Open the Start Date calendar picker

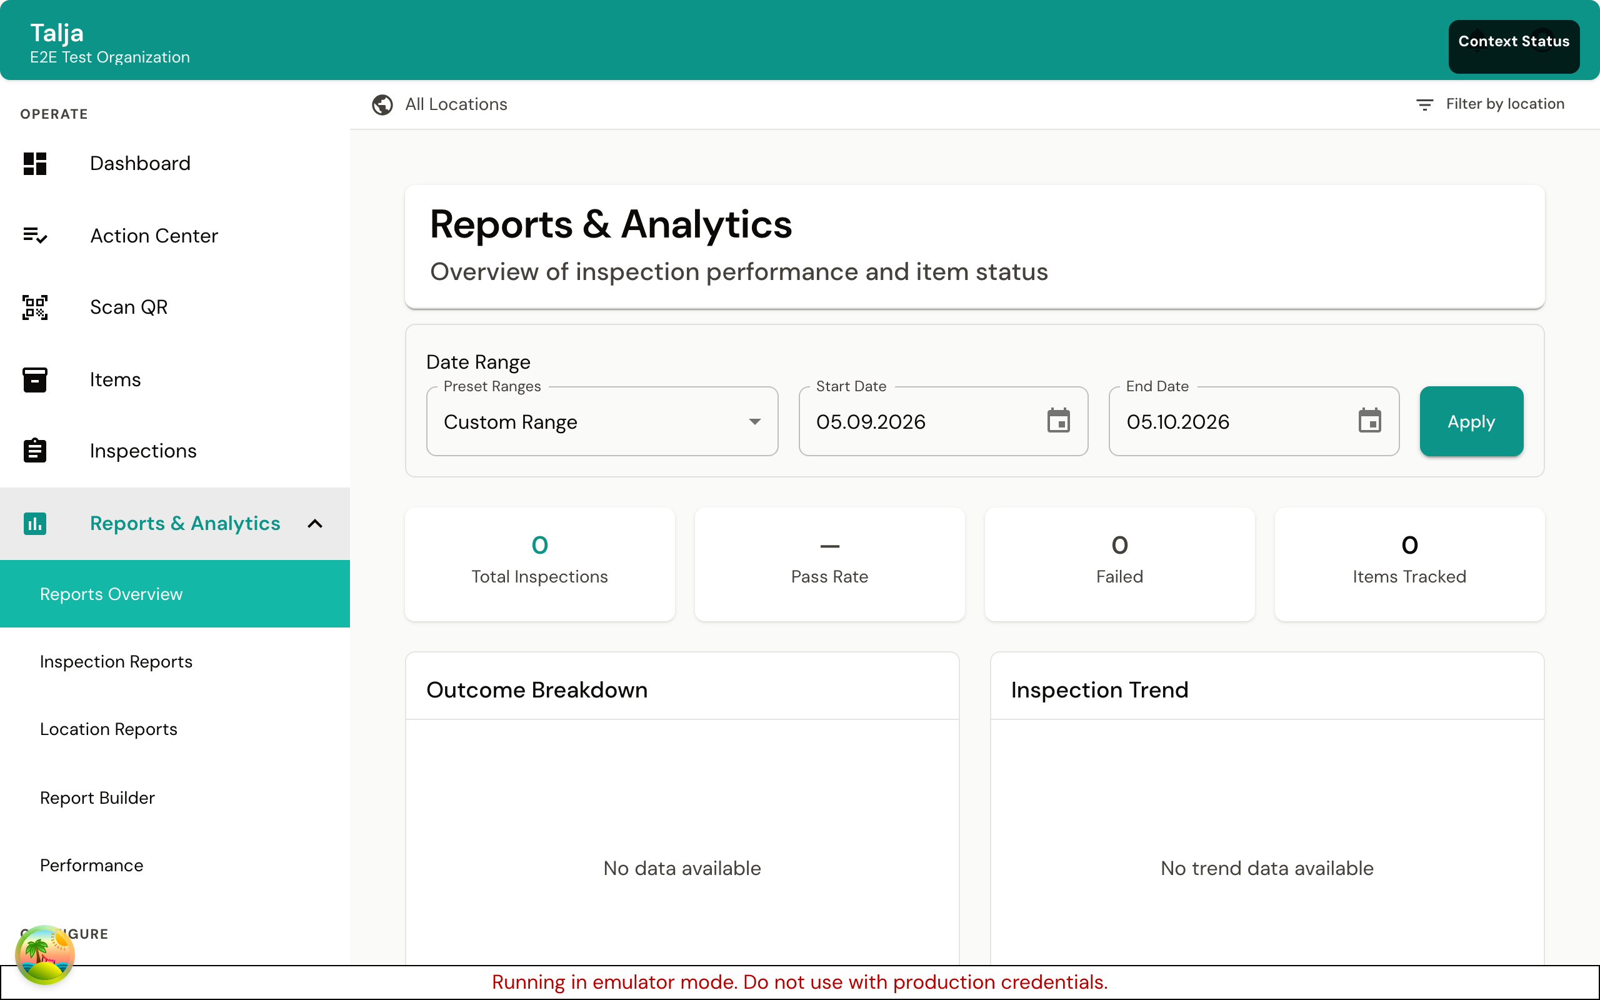point(1059,421)
